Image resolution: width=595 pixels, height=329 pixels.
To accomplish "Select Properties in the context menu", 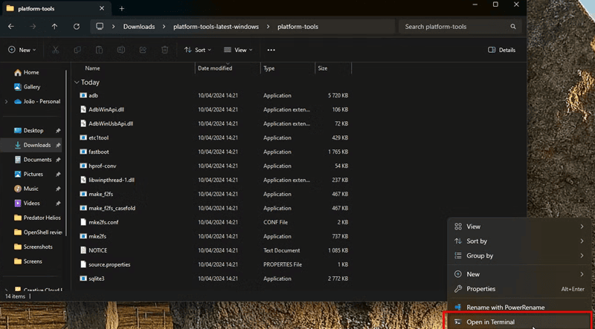I will pos(480,289).
